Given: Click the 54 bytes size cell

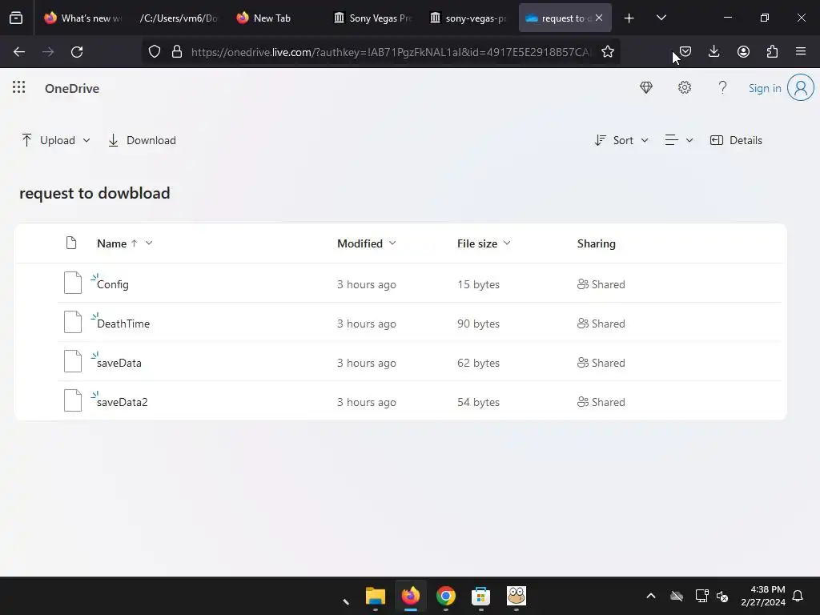Looking at the screenshot, I should (x=479, y=402).
